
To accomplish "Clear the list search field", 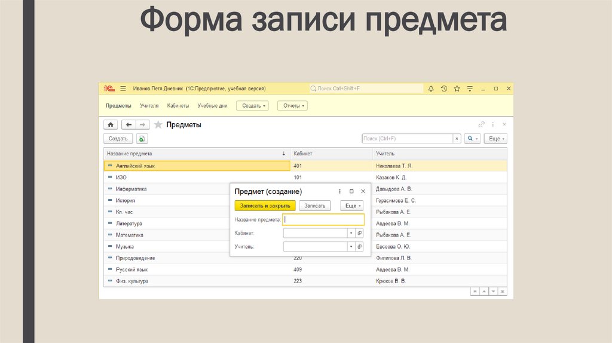I will 457,139.
